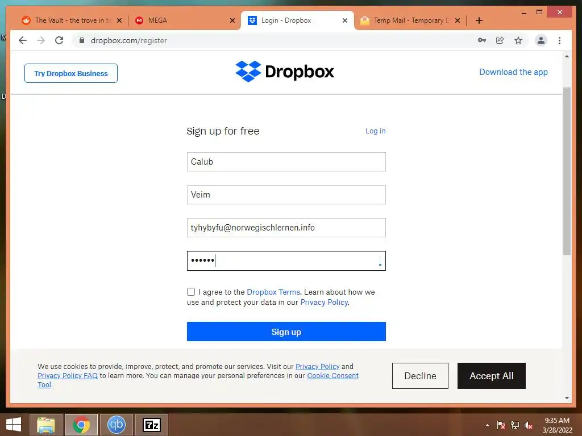582x436 pixels.
Task: Show hidden system tray icons
Action: click(487, 425)
